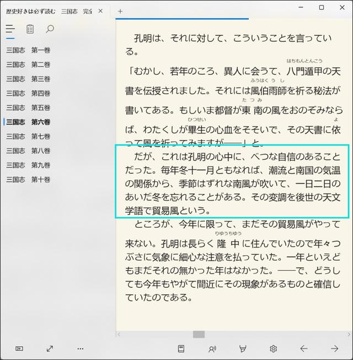Click the horizontal scrollbar thumb below text
The width and height of the screenshot is (353, 360).
199,334
